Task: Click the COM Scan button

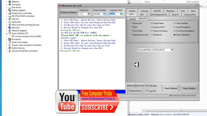Action: pos(131,86)
